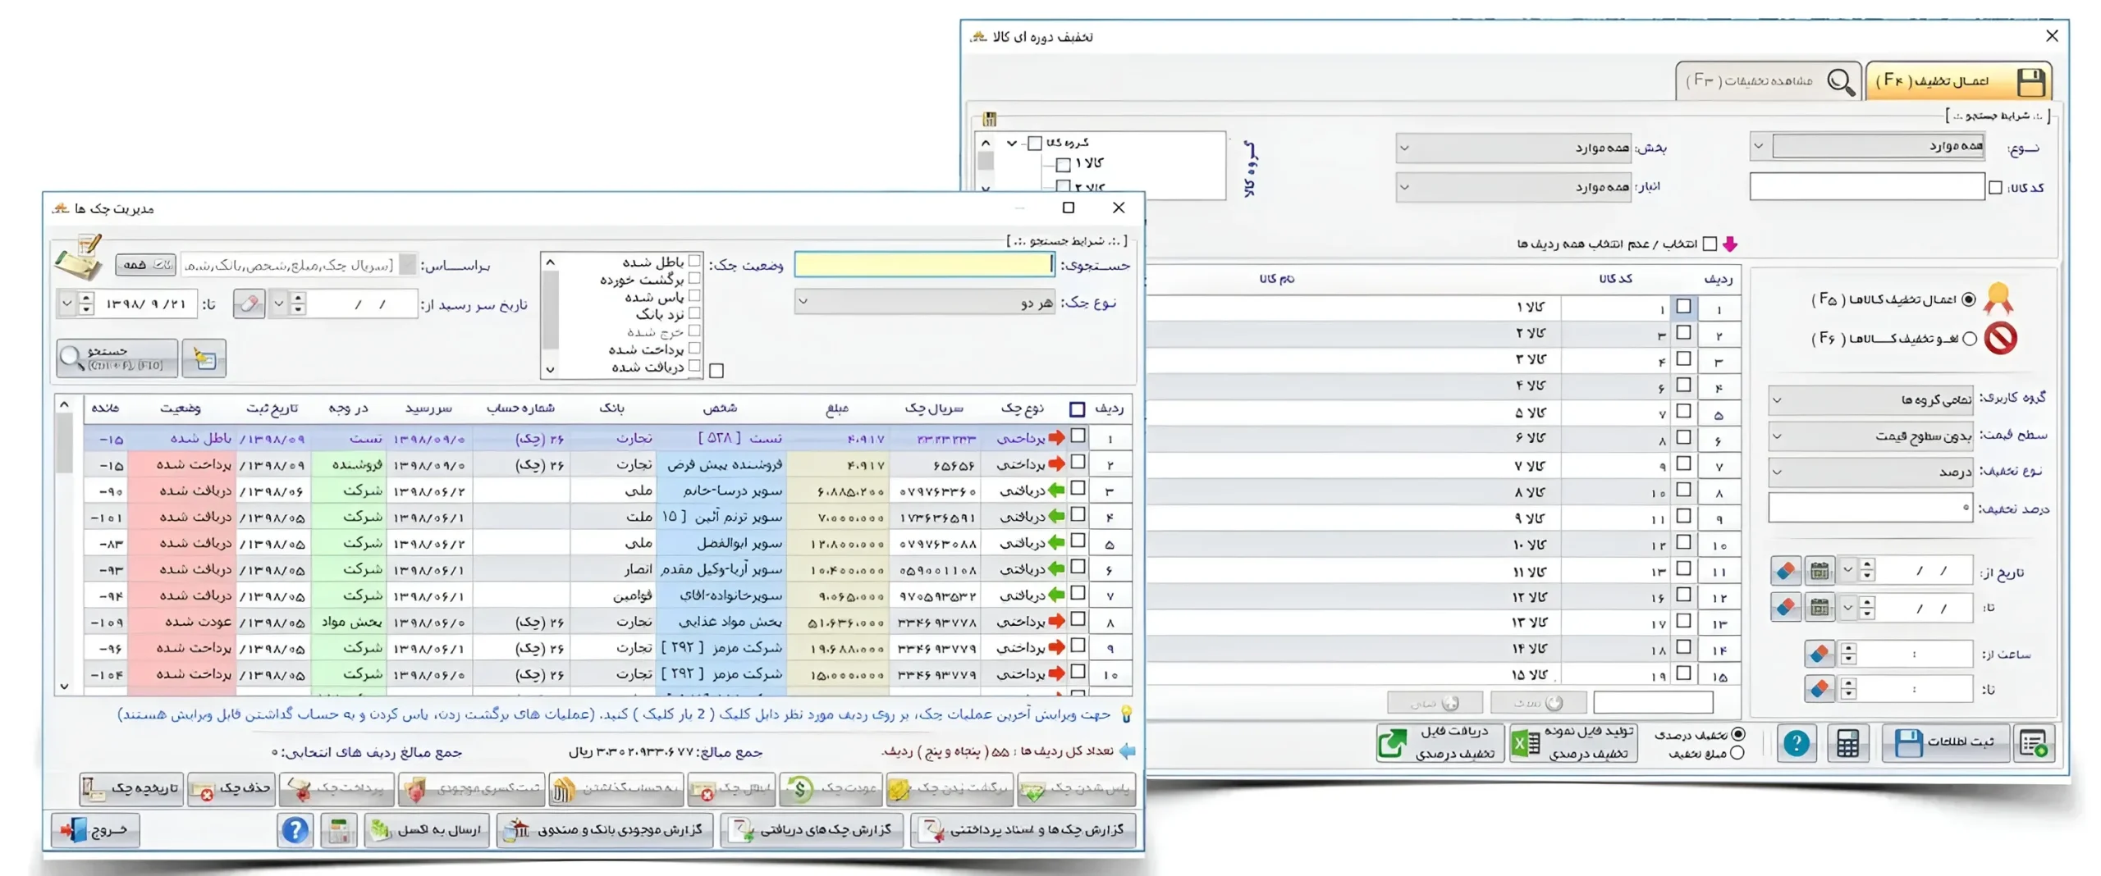Open cheque history (تاریخچه چک) button
This screenshot has height=876, width=2101.
(x=131, y=788)
